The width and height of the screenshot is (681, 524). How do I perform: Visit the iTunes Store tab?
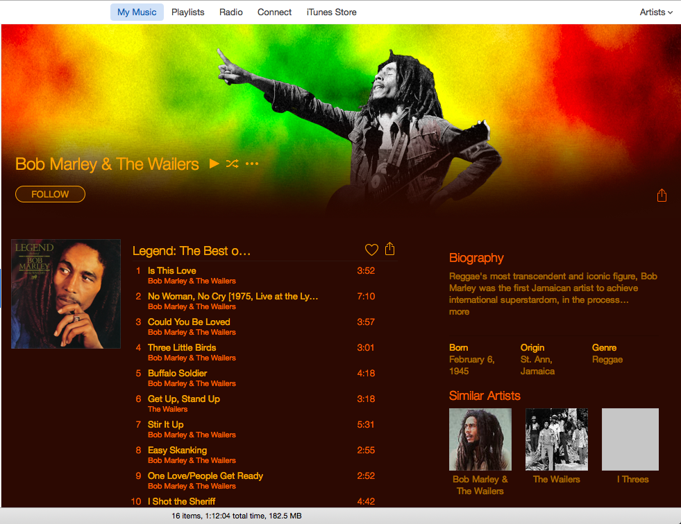[x=331, y=12]
